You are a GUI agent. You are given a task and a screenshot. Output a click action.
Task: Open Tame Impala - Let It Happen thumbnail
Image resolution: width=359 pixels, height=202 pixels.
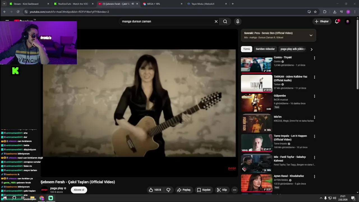tap(257, 143)
